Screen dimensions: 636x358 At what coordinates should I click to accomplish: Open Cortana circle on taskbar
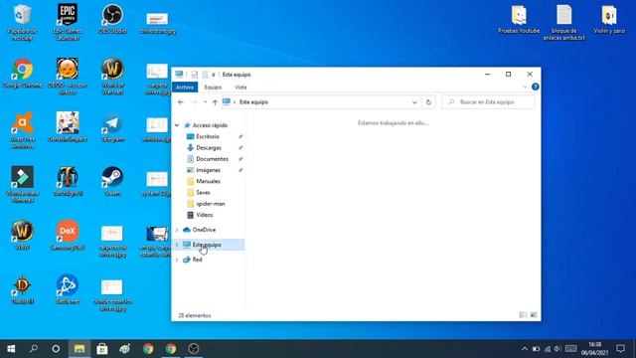tap(56, 349)
